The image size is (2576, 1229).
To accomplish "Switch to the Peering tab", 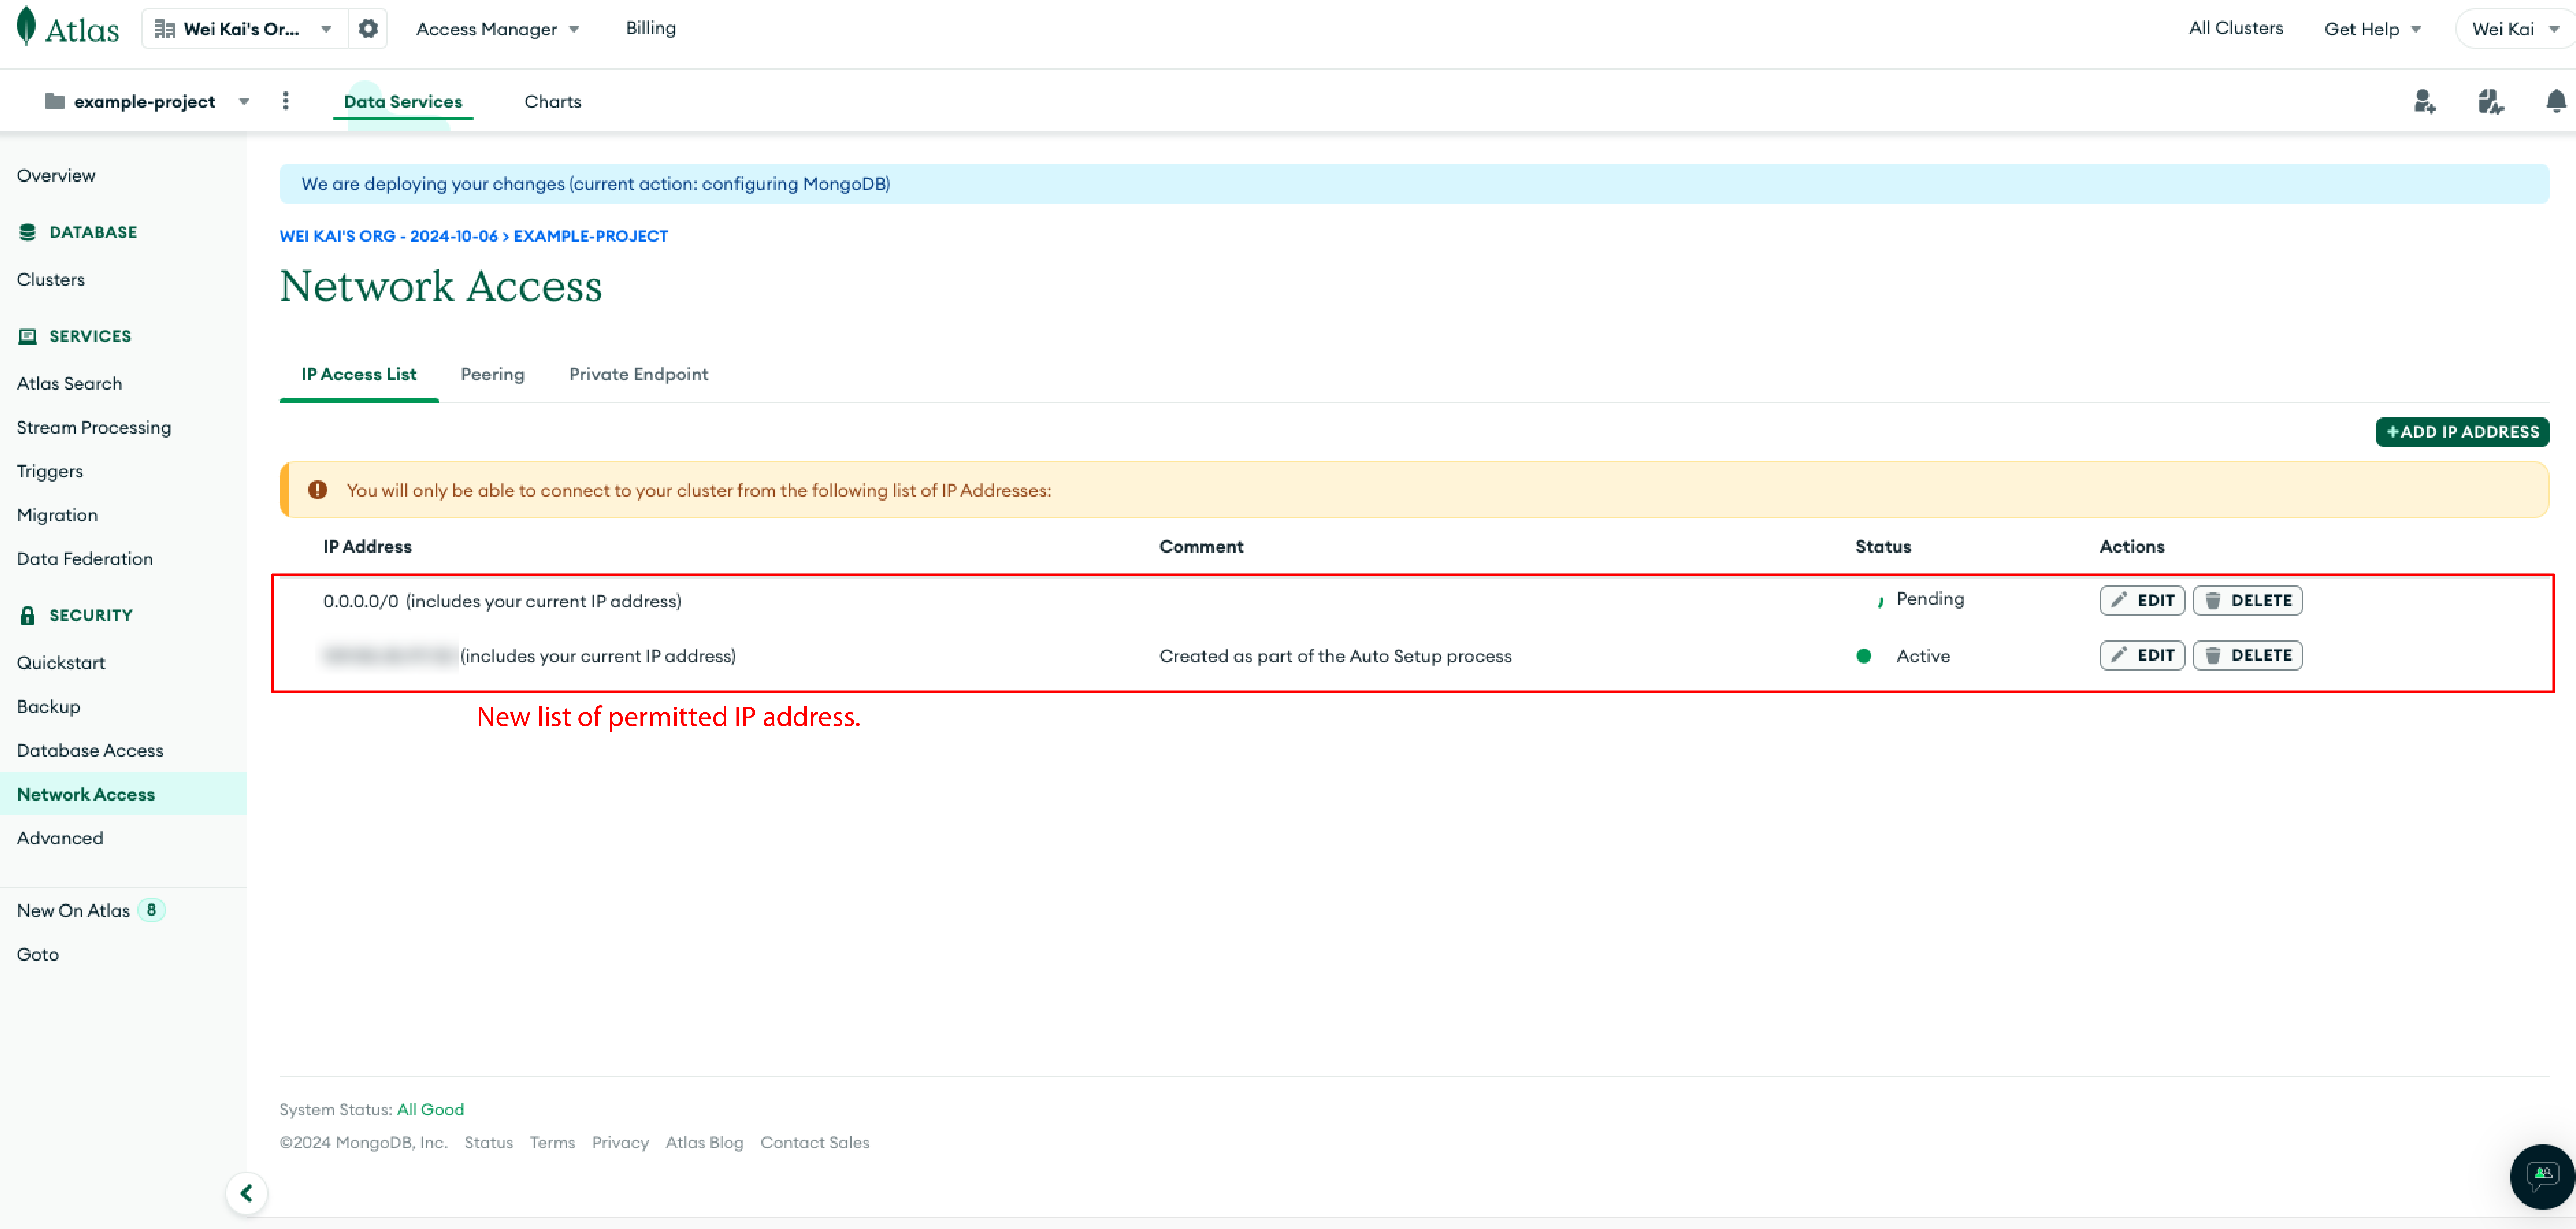I will pos(493,373).
